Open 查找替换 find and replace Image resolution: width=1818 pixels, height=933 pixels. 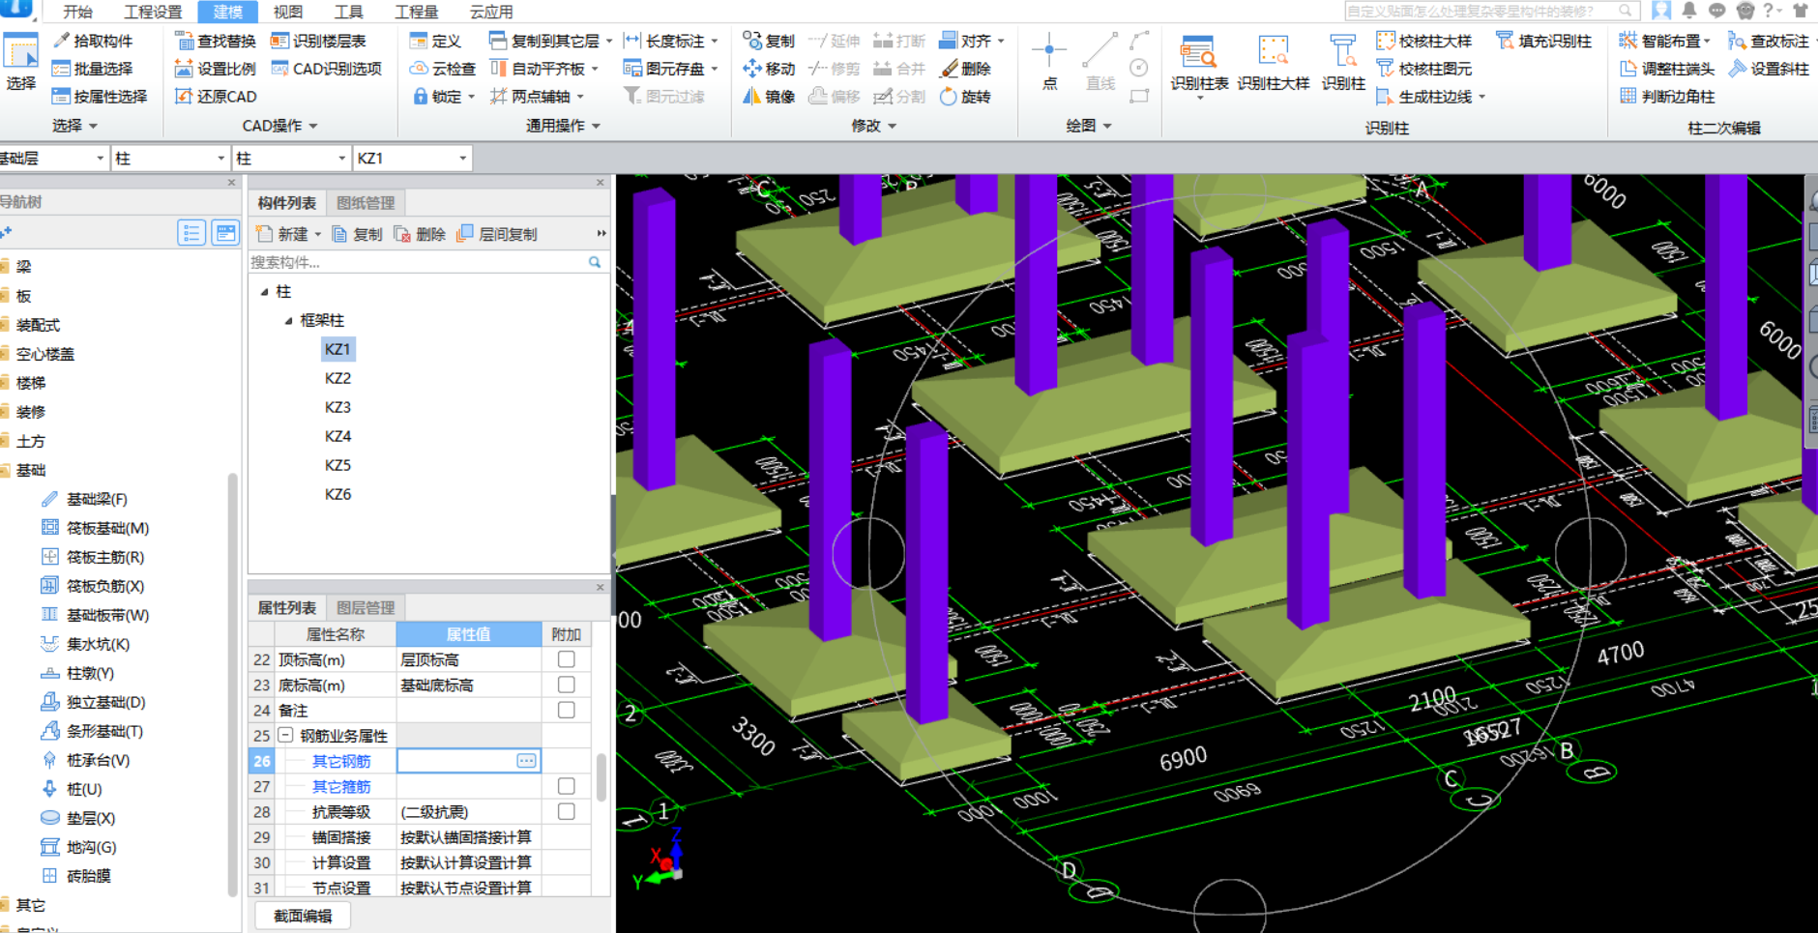(x=216, y=41)
